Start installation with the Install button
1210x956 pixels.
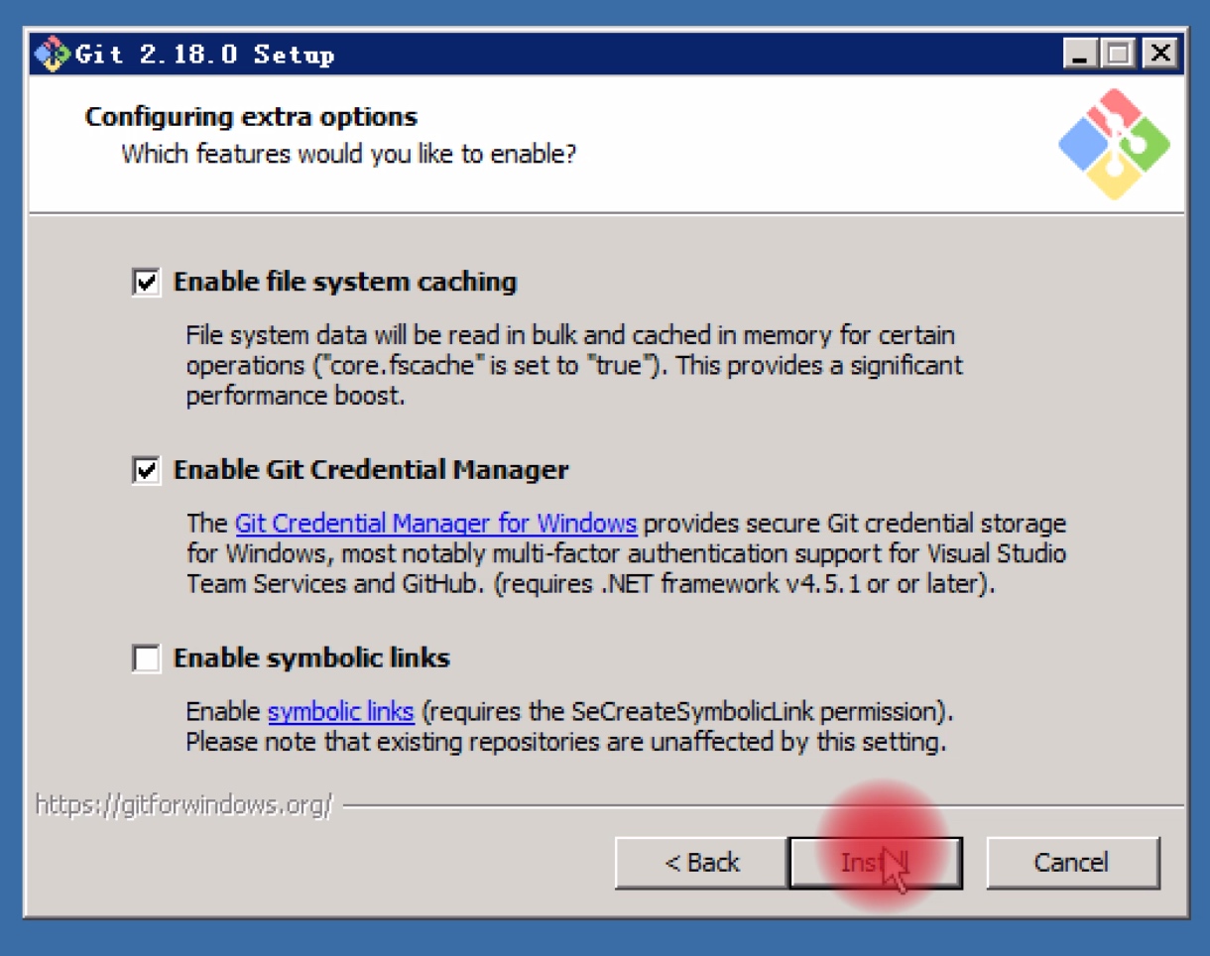(875, 863)
